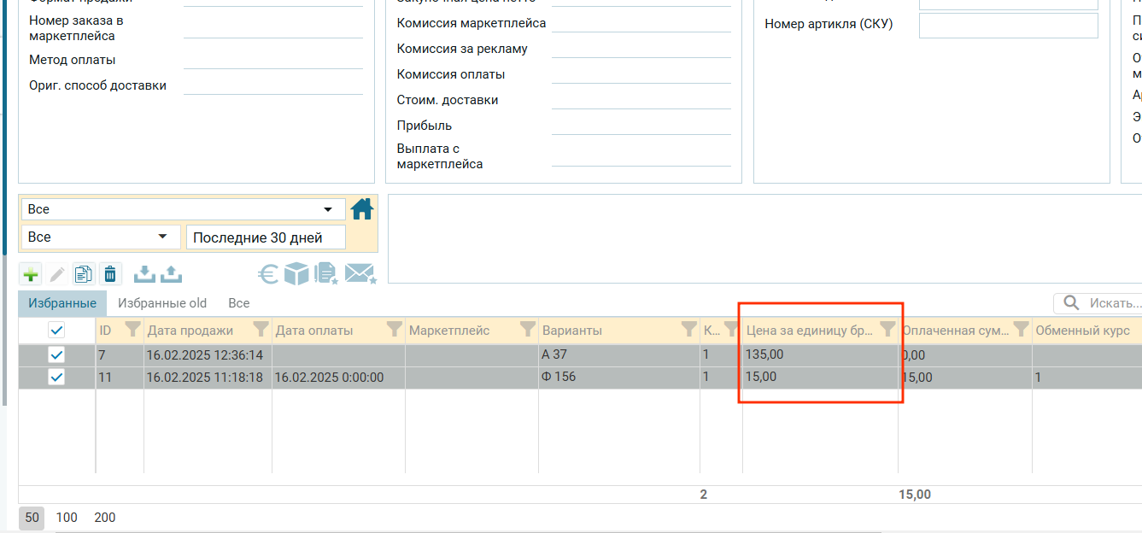
Task: Uncheck the checkbox for row ID 11
Action: [56, 377]
